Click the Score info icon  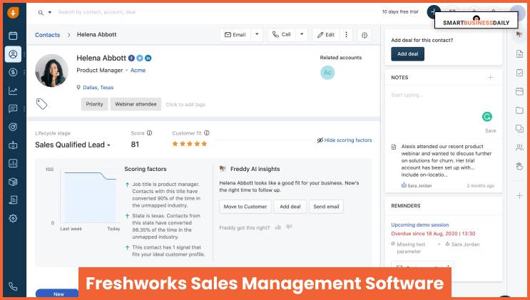click(149, 133)
